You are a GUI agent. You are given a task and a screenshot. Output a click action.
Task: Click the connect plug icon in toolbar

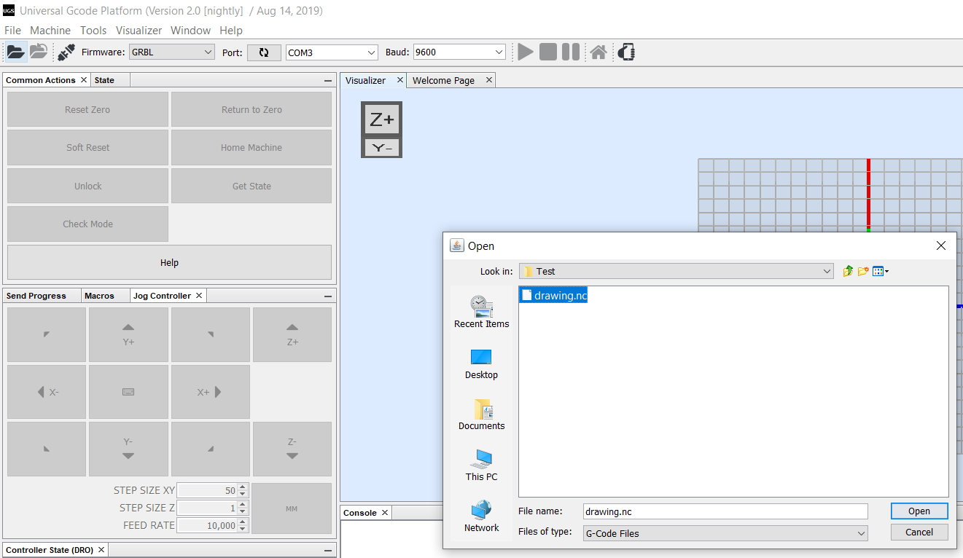(66, 52)
